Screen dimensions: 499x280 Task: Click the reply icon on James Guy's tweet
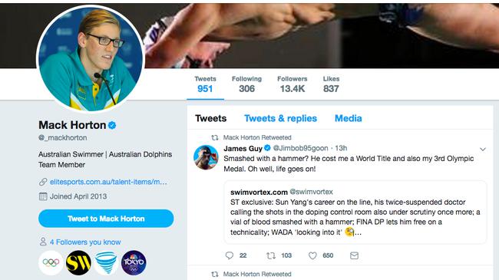tap(229, 255)
